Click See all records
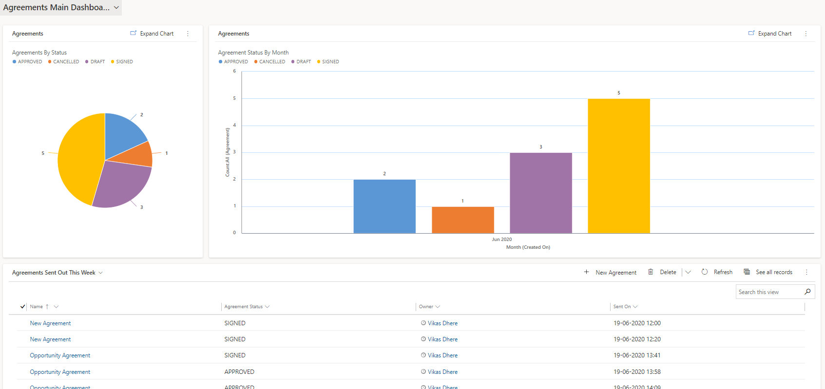The image size is (825, 389). [x=768, y=272]
